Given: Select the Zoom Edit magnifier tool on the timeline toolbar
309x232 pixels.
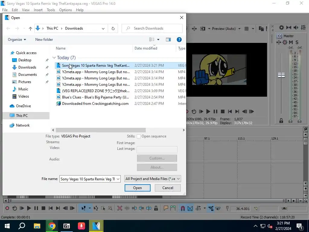Looking at the screenshot, I should point(110,208).
